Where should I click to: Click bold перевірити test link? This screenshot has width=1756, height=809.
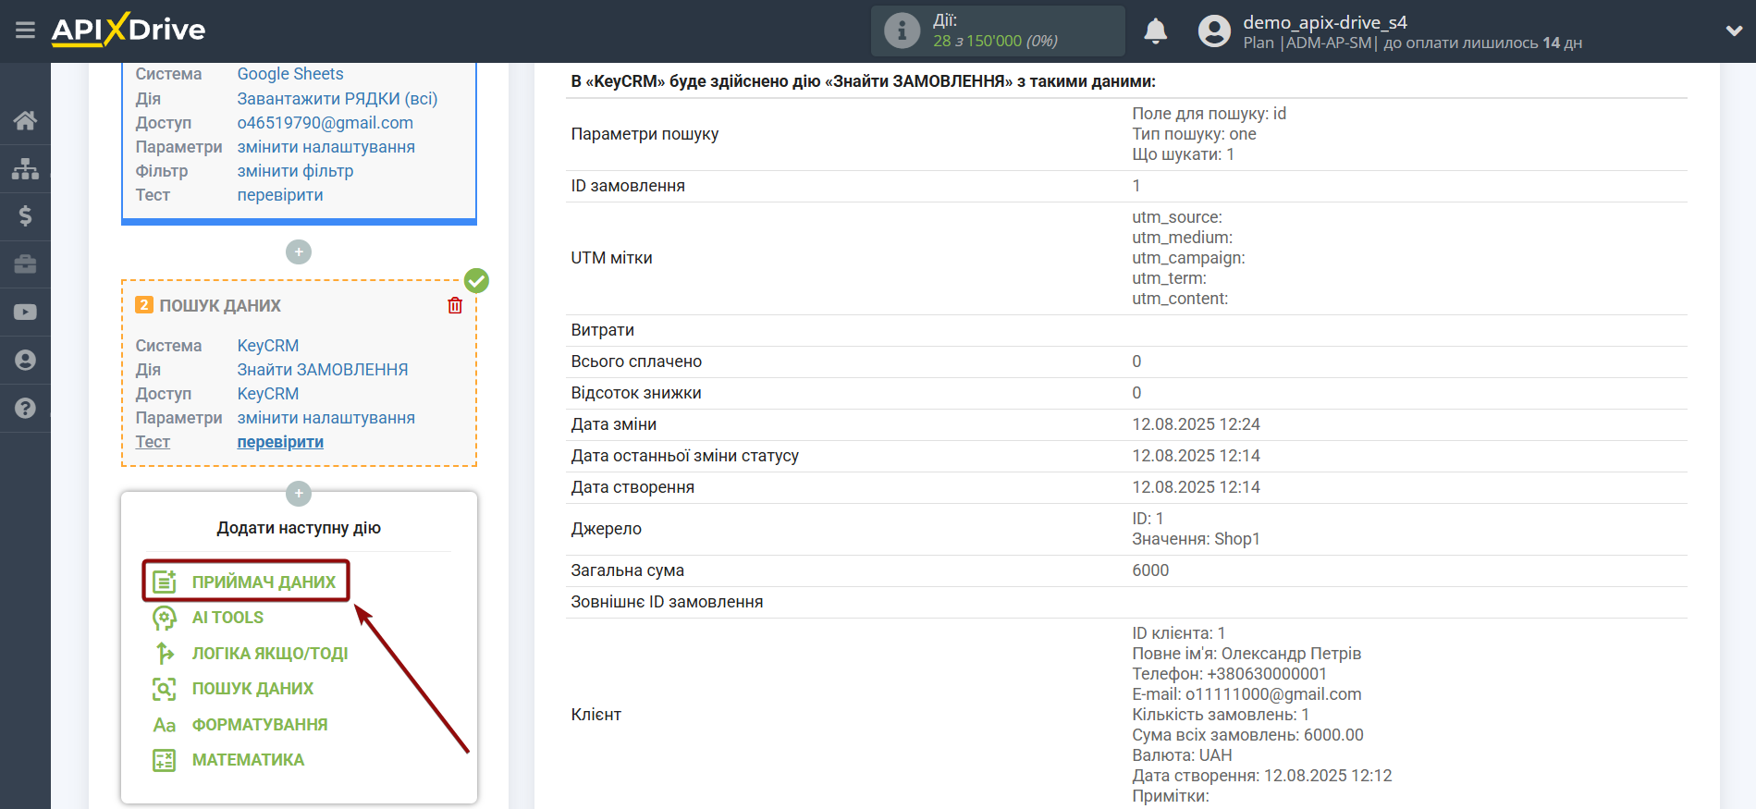click(280, 442)
